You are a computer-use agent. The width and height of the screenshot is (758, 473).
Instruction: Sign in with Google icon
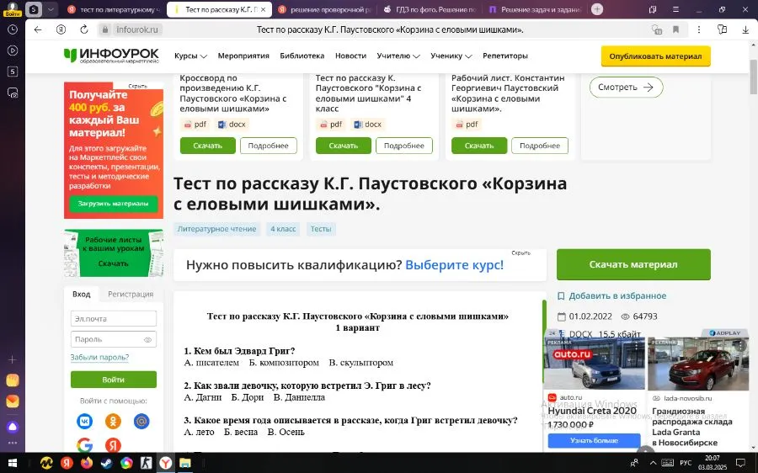click(x=84, y=445)
